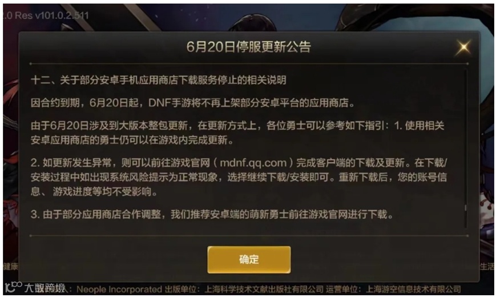
Task: Close the announcement with the golden X
Action: [463, 47]
